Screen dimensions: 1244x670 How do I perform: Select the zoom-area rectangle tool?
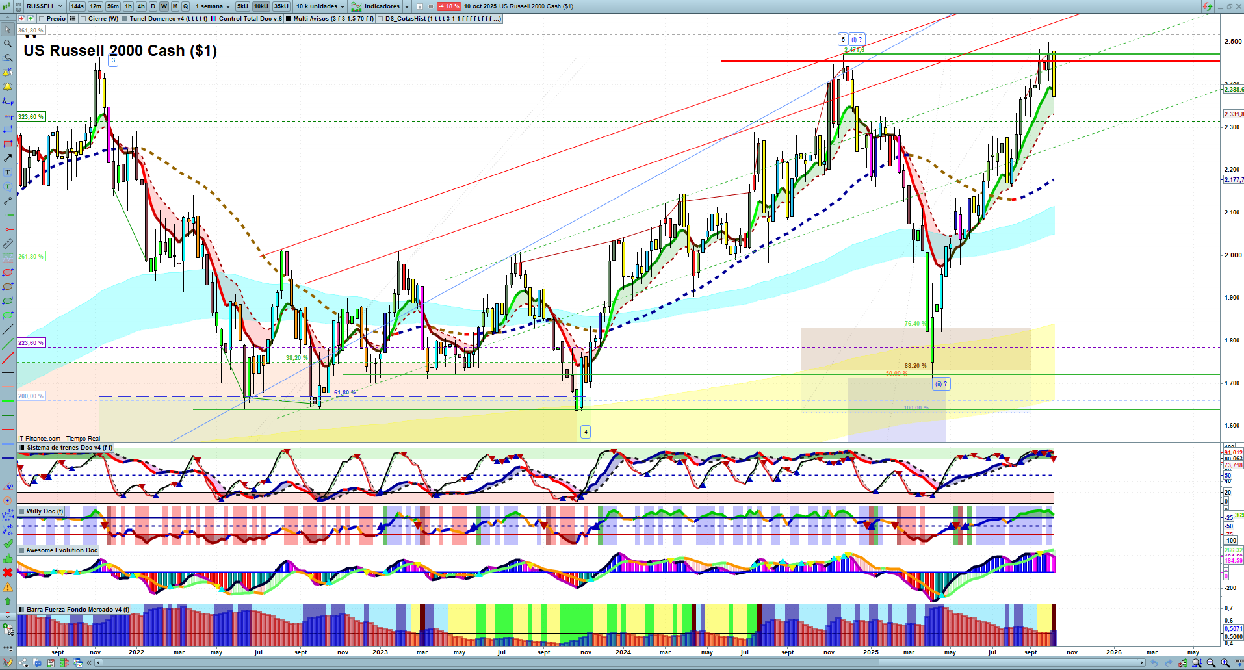coord(8,58)
